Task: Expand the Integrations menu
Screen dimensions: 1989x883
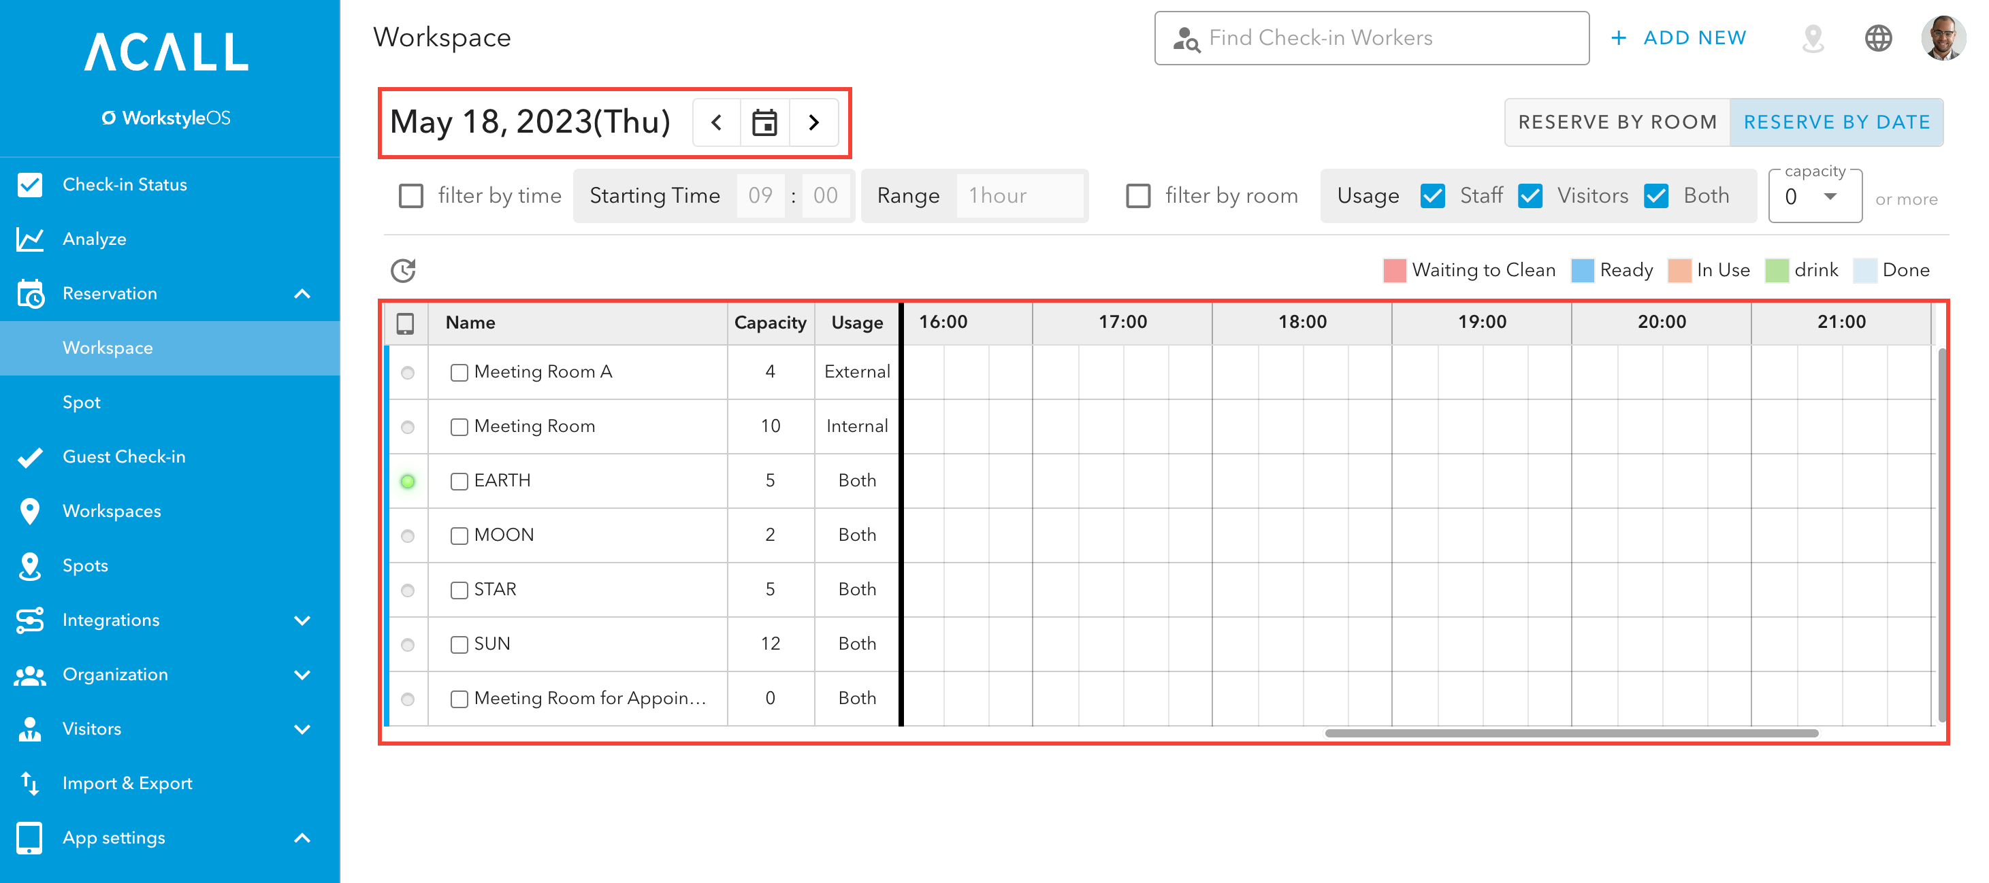Action: pyautogui.click(x=303, y=620)
